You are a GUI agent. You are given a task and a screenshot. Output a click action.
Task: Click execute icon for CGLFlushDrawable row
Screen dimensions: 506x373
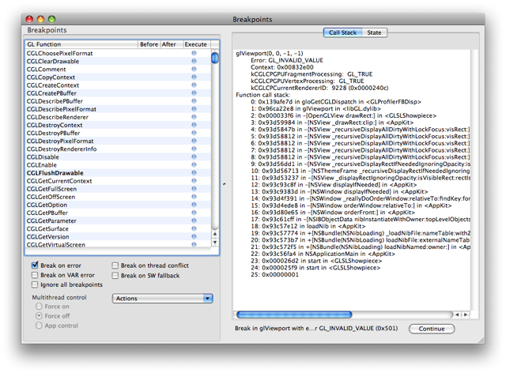click(194, 173)
